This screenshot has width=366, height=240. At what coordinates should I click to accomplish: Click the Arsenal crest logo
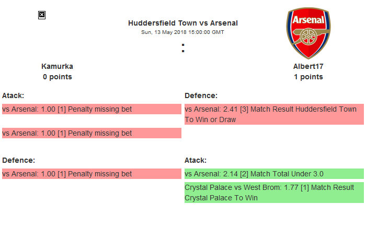point(308,33)
